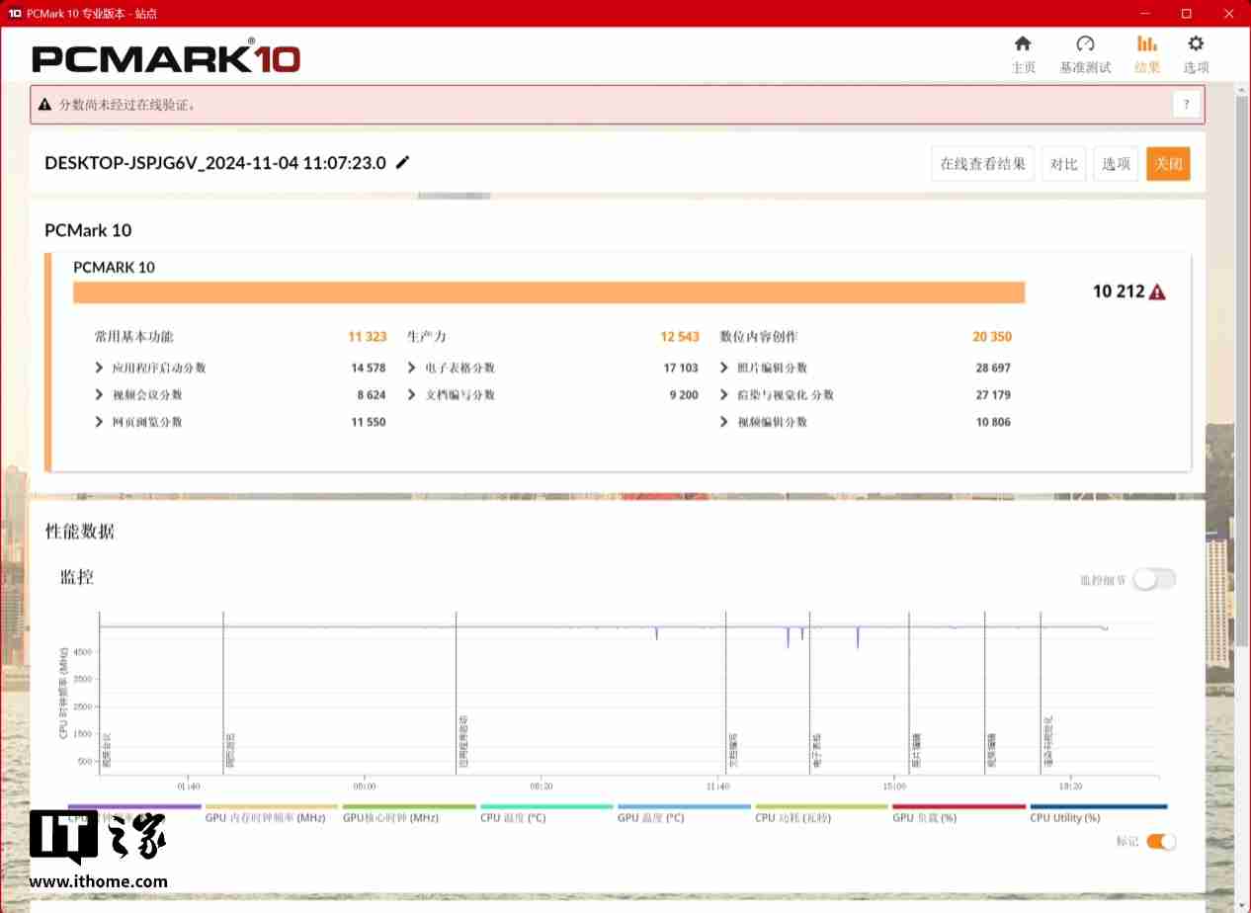The height and width of the screenshot is (913, 1251).
Task: Open the 主页 home icon
Action: [1023, 44]
